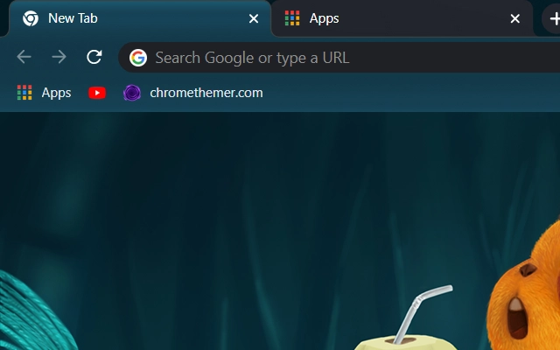Go back using the back arrow
The height and width of the screenshot is (350, 560).
coord(24,58)
